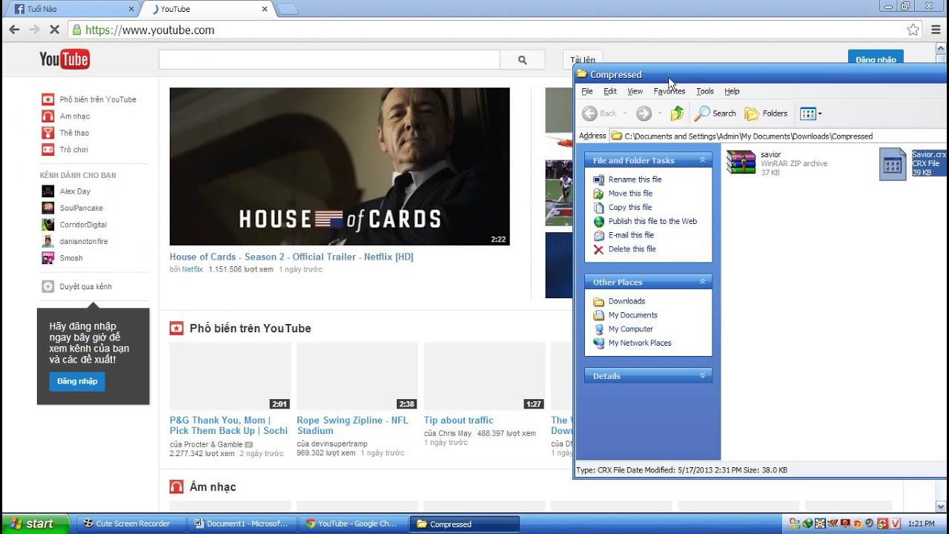Toggle the Folders pane in Explorer
949x534 pixels.
coord(767,113)
